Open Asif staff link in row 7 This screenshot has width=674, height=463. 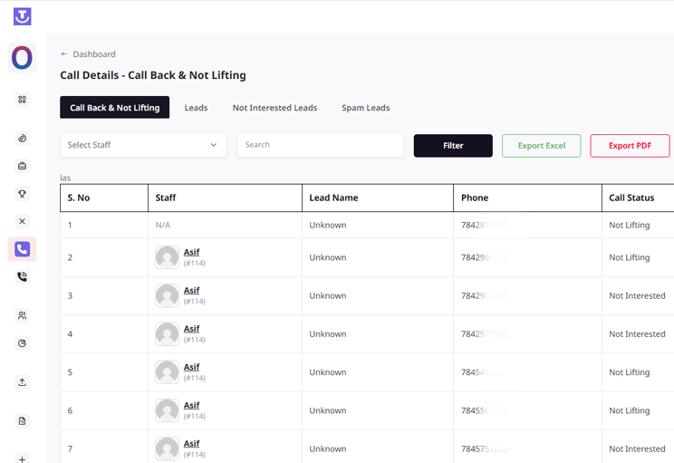click(191, 444)
